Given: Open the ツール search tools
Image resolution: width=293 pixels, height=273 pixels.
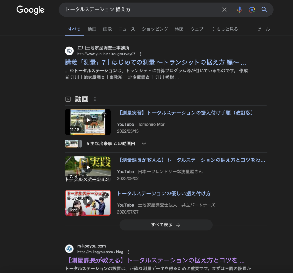Looking at the screenshot, I should [263, 29].
